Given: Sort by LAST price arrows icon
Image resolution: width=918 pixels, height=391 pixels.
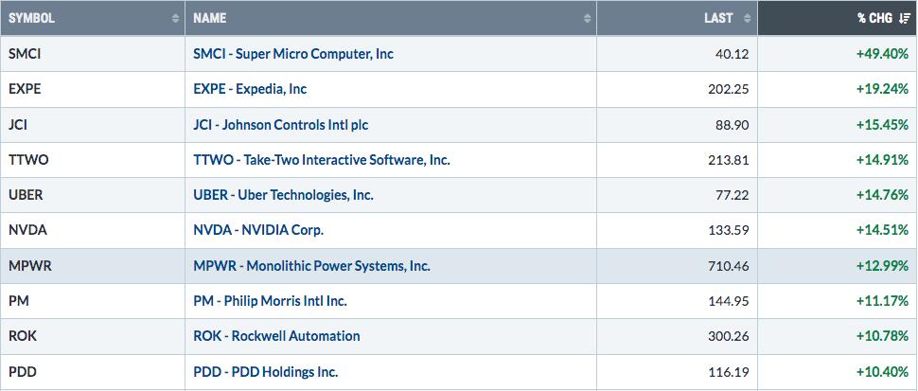Looking at the screenshot, I should tap(747, 18).
